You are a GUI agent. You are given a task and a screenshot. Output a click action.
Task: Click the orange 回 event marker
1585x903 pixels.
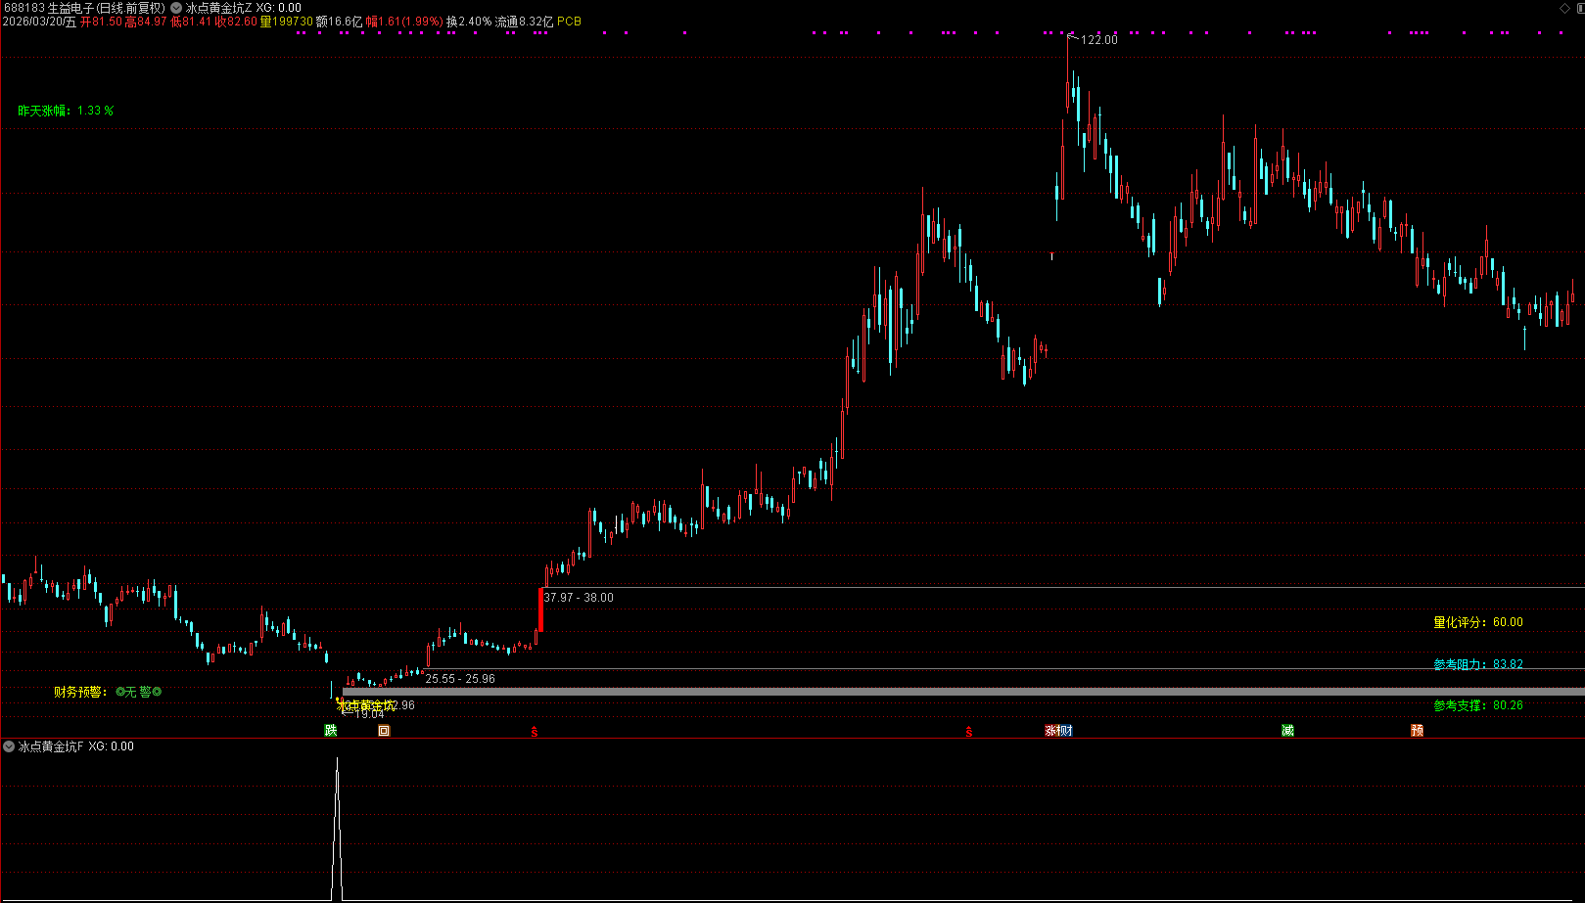pos(384,731)
